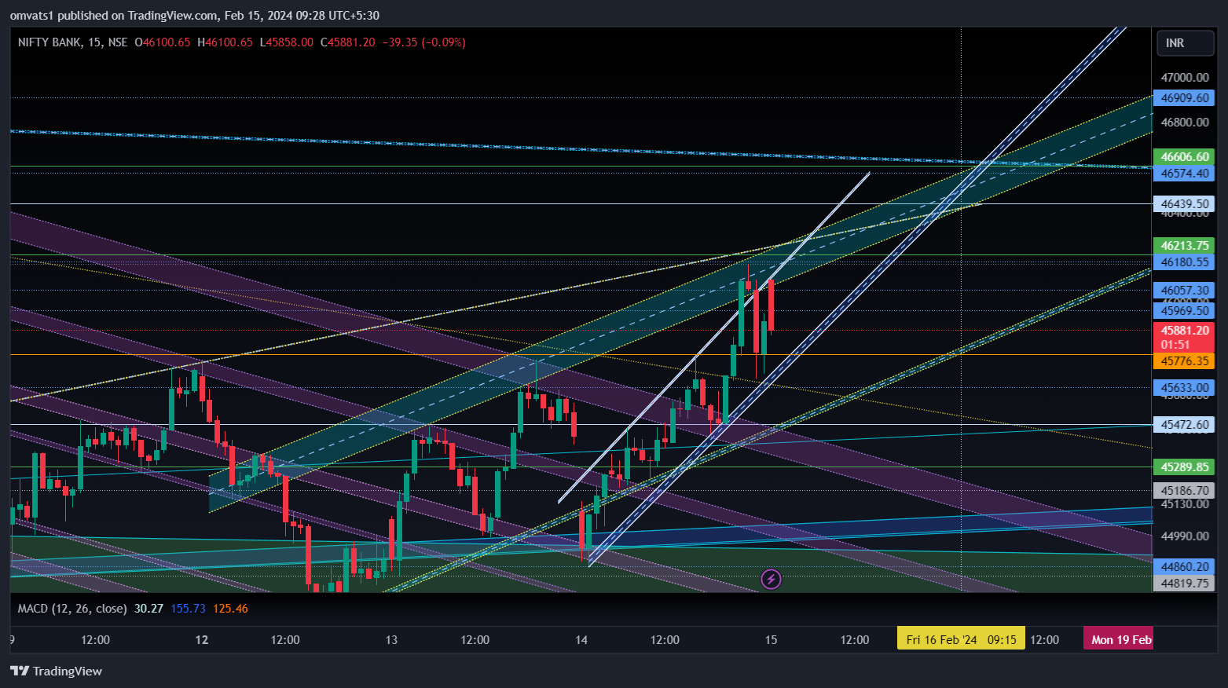The image size is (1228, 688).
Task: Click the blue MACD value 155.73
Action: click(x=188, y=609)
